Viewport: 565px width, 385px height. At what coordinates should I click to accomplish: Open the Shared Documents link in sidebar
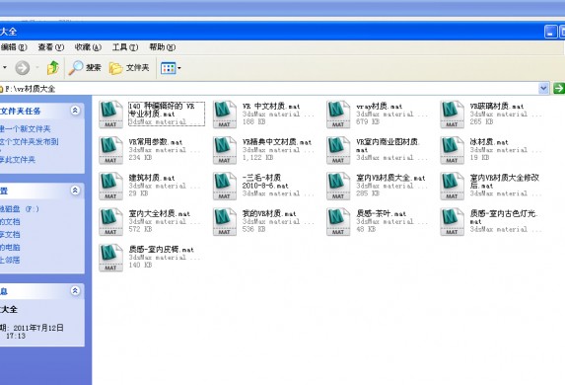(10, 235)
